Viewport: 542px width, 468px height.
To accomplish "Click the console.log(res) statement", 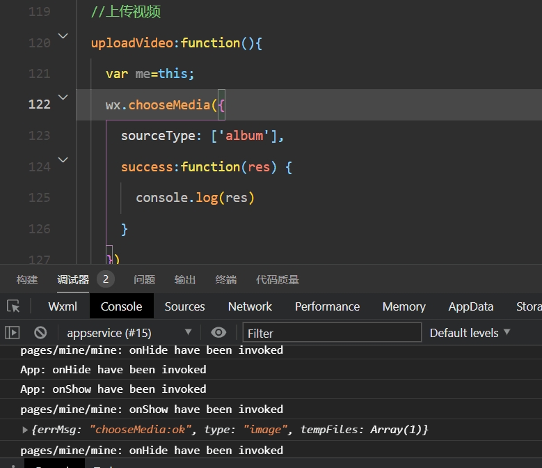I will point(195,198).
